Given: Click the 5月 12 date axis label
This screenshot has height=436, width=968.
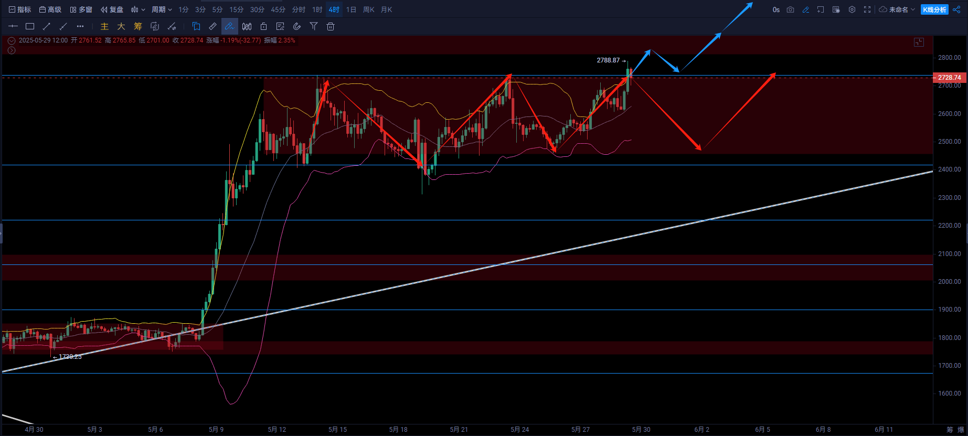Looking at the screenshot, I should click(x=277, y=430).
